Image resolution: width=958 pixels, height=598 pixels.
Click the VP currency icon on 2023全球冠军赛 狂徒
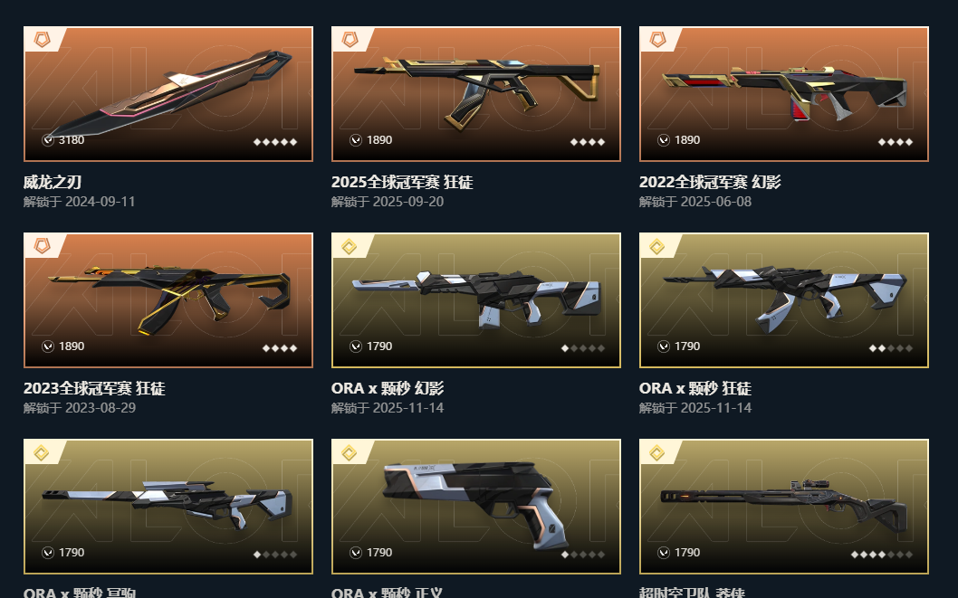(48, 346)
